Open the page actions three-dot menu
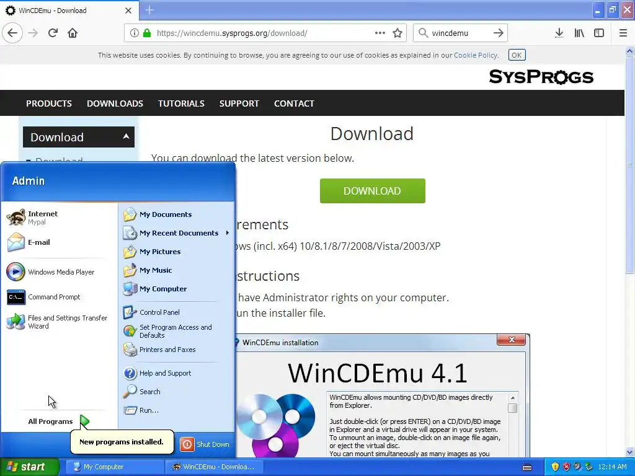Image resolution: width=635 pixels, height=476 pixels. click(x=380, y=33)
